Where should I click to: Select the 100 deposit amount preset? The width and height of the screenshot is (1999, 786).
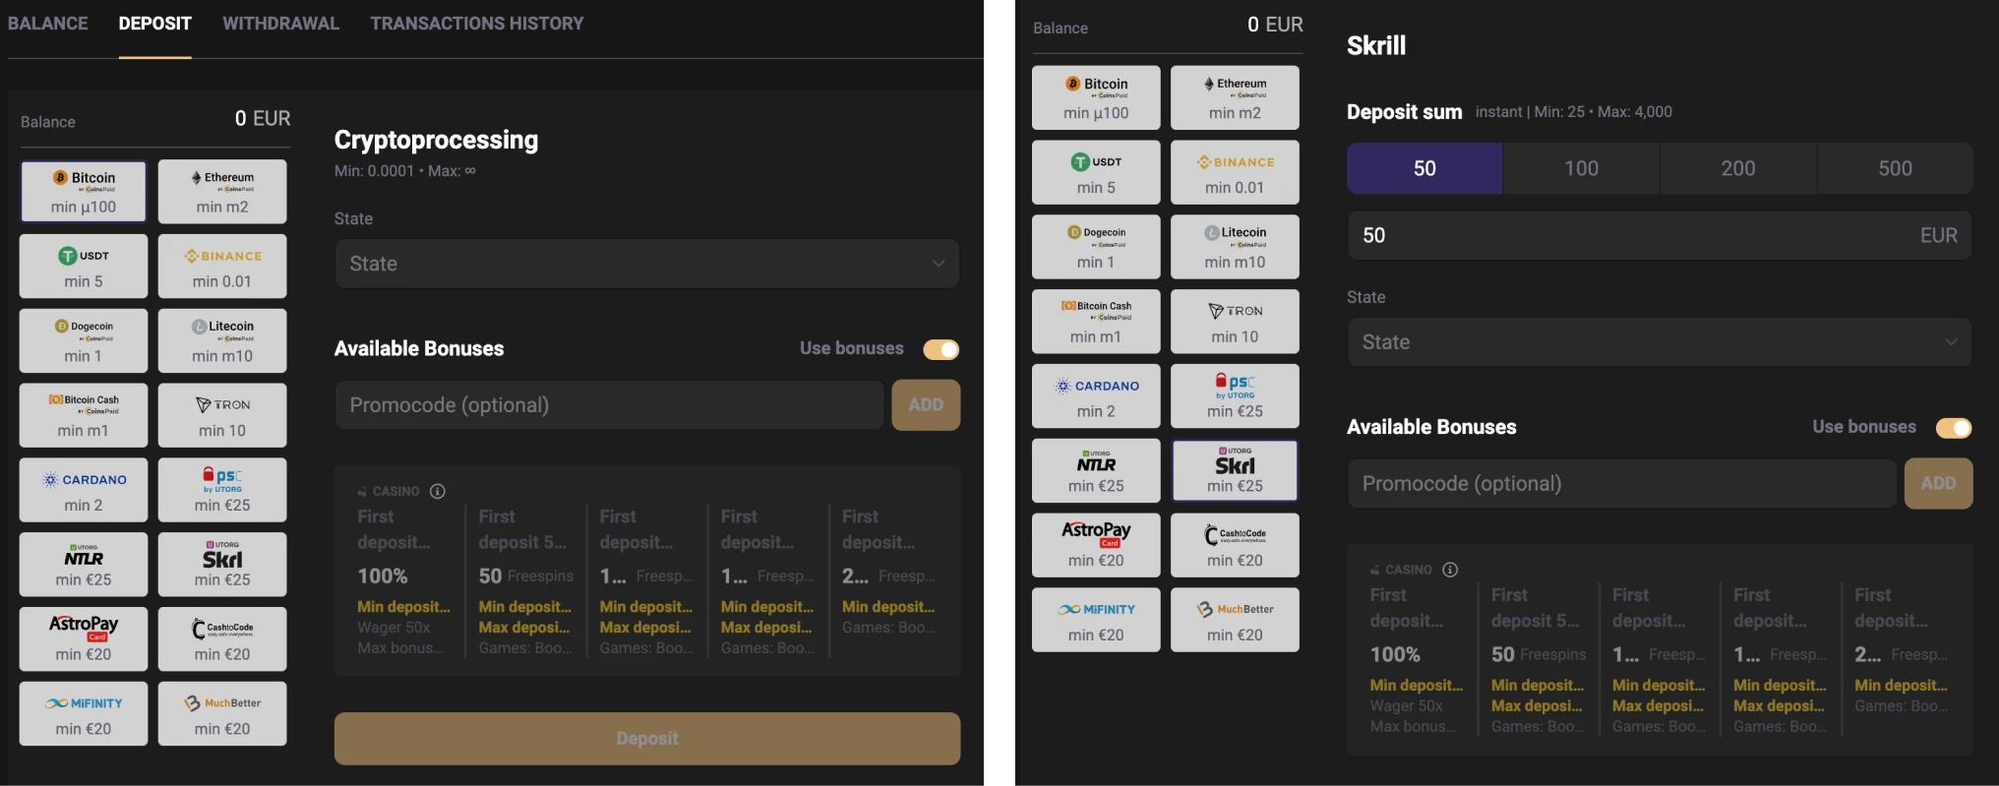(x=1581, y=168)
